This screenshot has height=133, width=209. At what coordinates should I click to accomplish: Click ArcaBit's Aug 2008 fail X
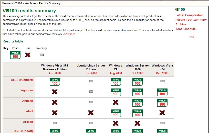(116, 123)
